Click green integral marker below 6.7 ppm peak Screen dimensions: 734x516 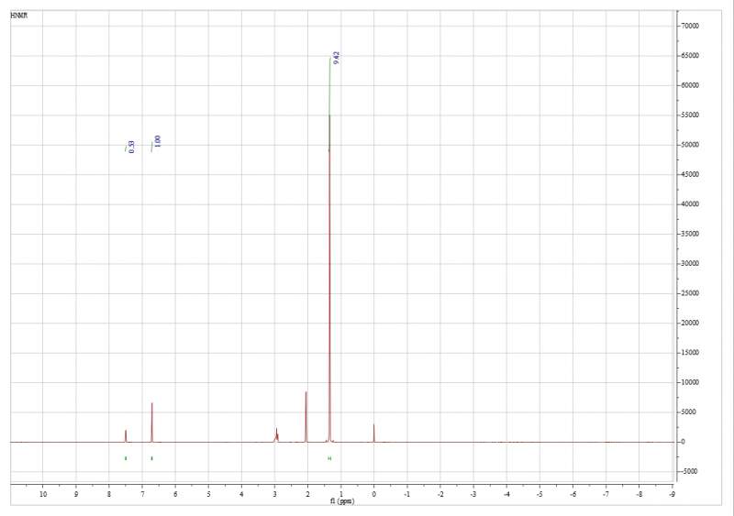[x=151, y=458]
